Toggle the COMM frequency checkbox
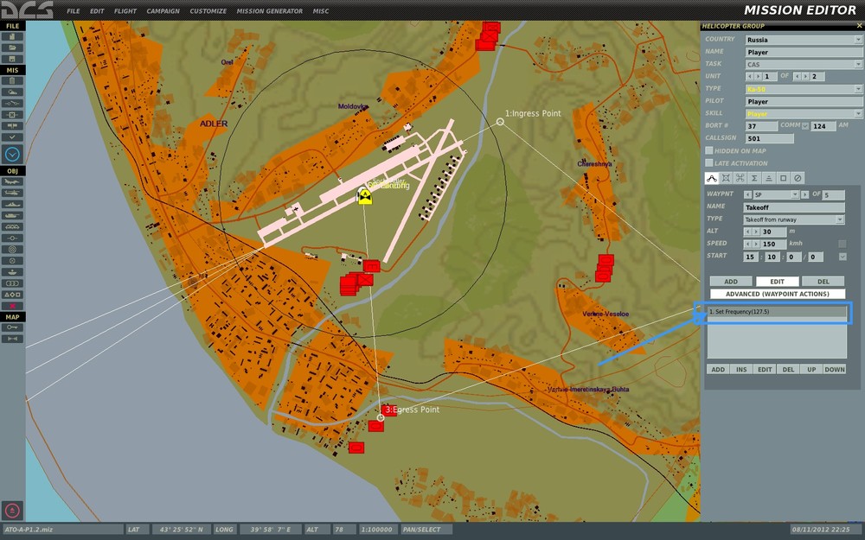 (x=805, y=126)
